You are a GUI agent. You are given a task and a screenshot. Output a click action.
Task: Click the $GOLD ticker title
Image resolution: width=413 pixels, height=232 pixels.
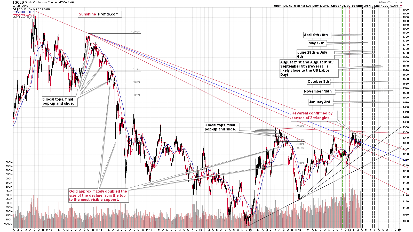(18, 2)
